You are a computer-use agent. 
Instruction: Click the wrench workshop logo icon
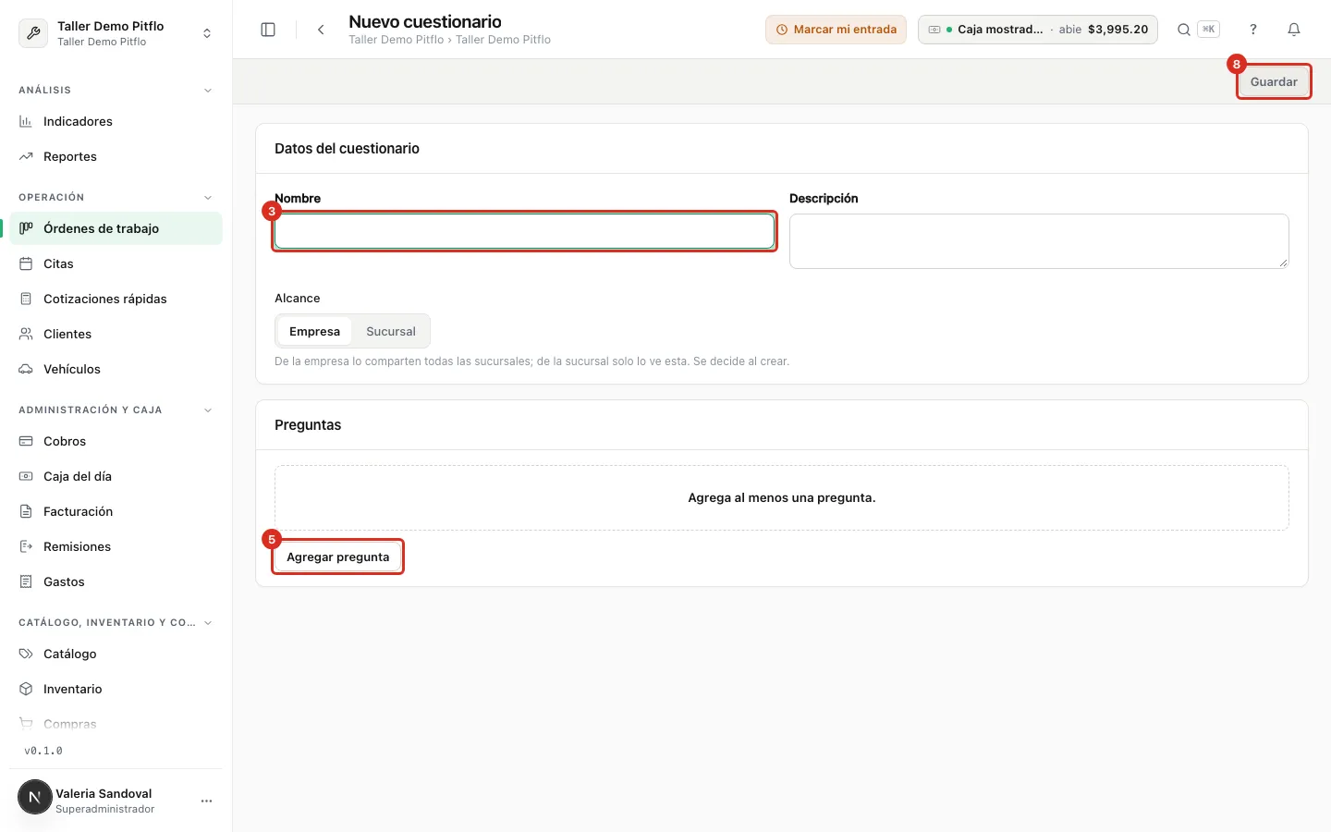33,33
